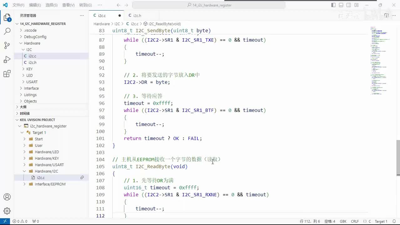
Task: Expand the 时间线 timeline section
Action: tap(25, 113)
